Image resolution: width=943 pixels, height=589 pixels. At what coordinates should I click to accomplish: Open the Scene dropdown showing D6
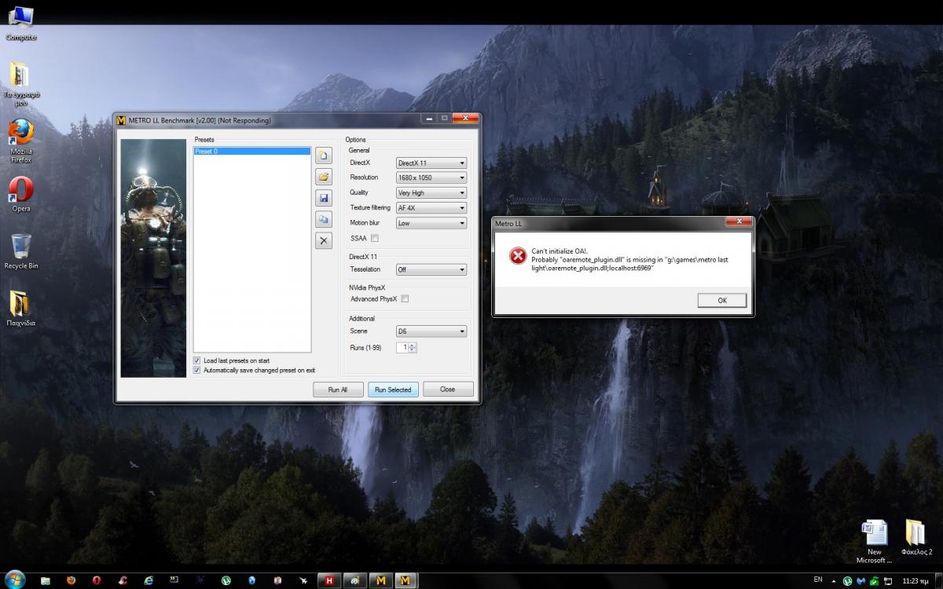click(x=431, y=331)
